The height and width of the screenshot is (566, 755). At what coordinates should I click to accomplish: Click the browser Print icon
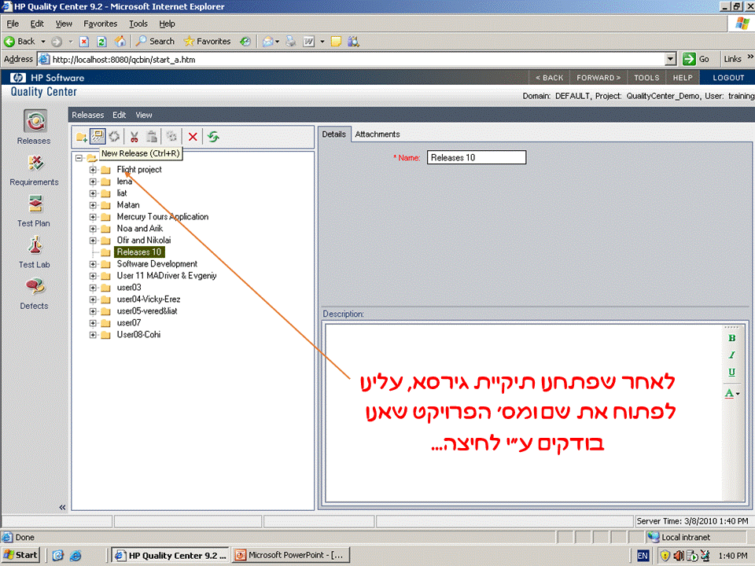click(291, 42)
